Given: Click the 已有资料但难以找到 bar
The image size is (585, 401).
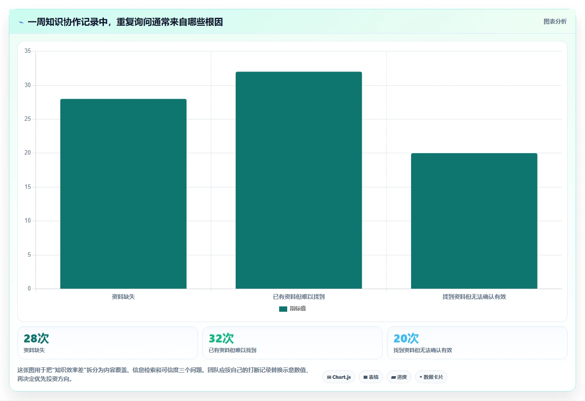Looking at the screenshot, I should (x=299, y=180).
